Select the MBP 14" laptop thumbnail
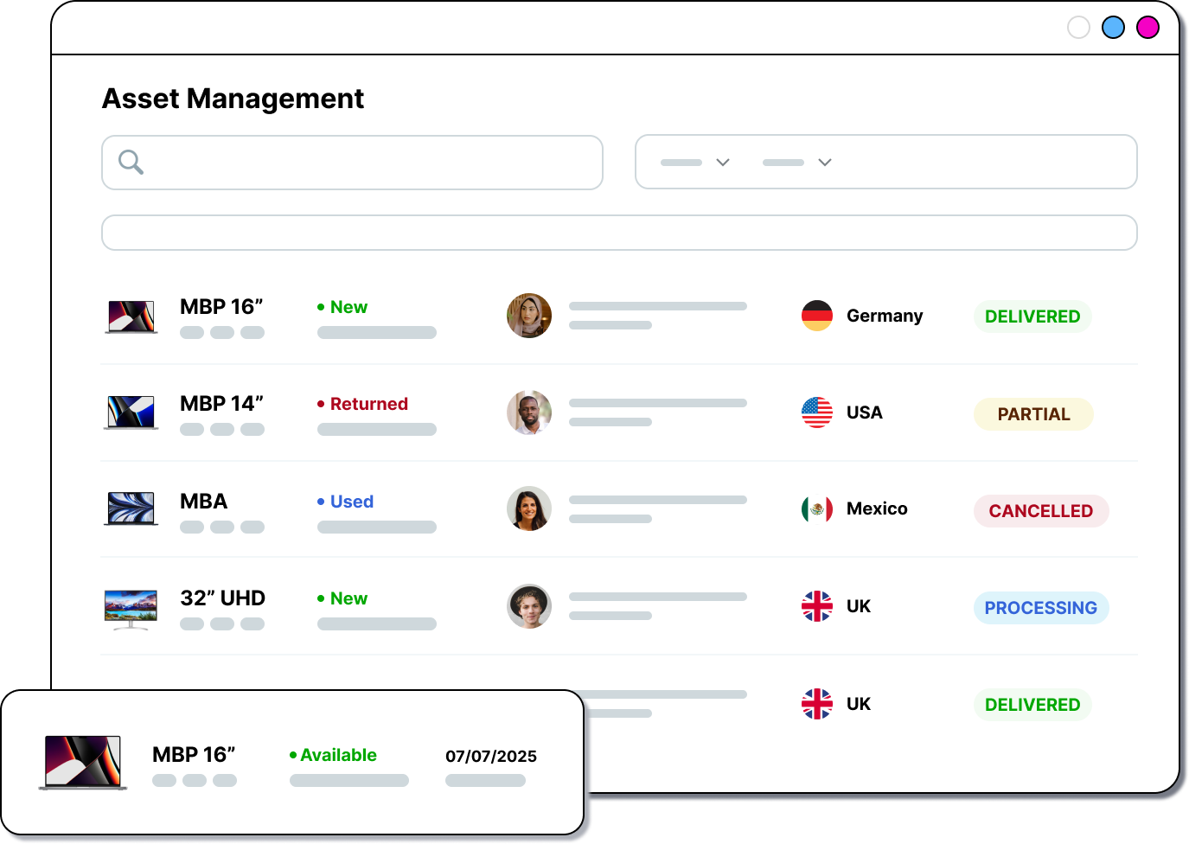Viewport: 1189px width, 844px height. tap(131, 412)
